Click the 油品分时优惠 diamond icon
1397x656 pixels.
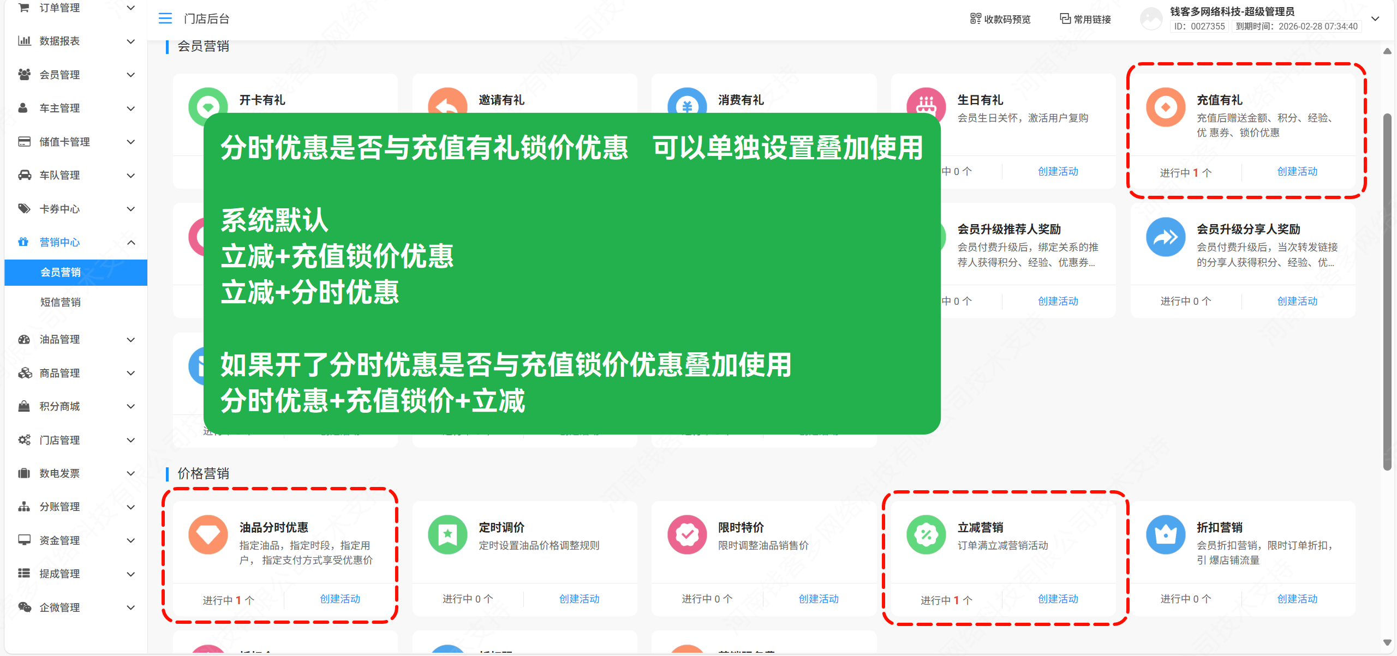coord(208,534)
